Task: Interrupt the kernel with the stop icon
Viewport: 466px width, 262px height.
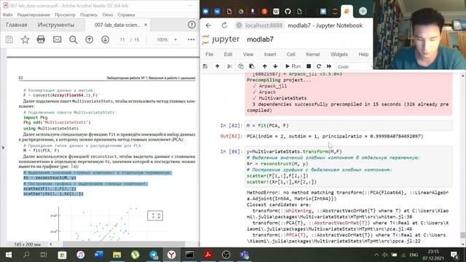Action: tap(309, 66)
